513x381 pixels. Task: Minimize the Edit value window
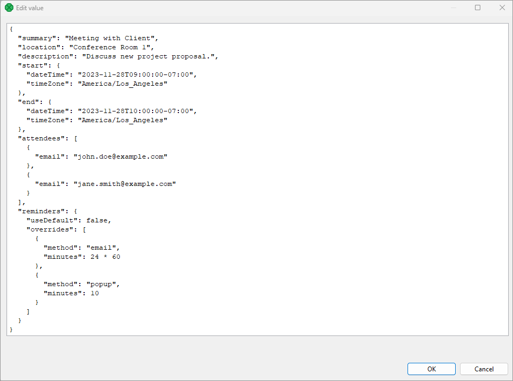[454, 8]
